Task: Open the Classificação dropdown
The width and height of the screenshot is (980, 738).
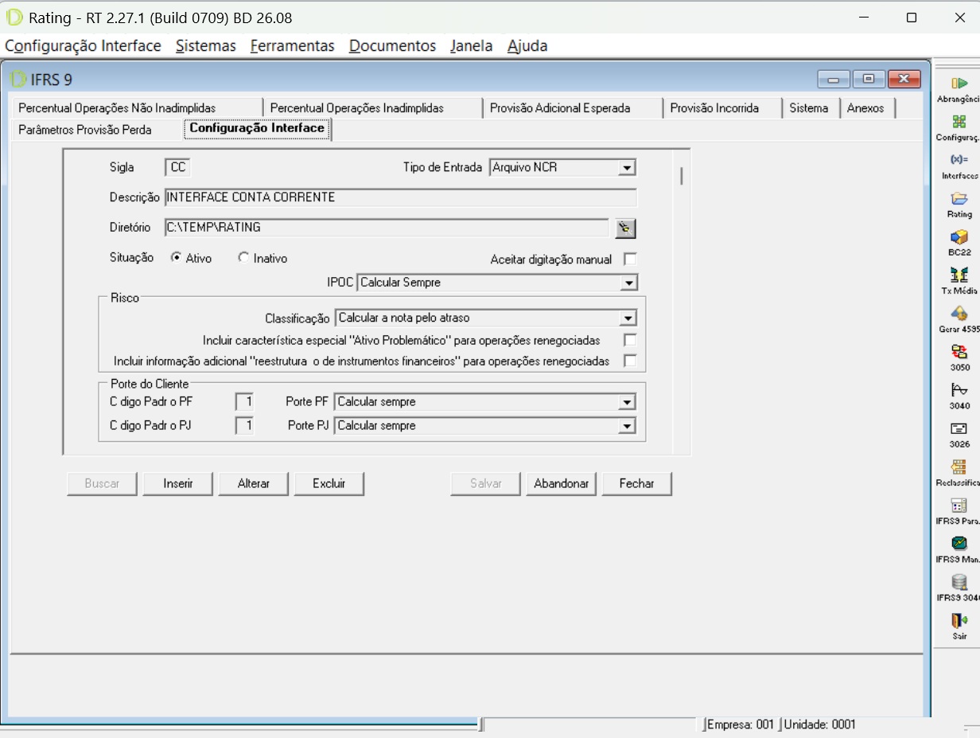Action: (x=628, y=318)
